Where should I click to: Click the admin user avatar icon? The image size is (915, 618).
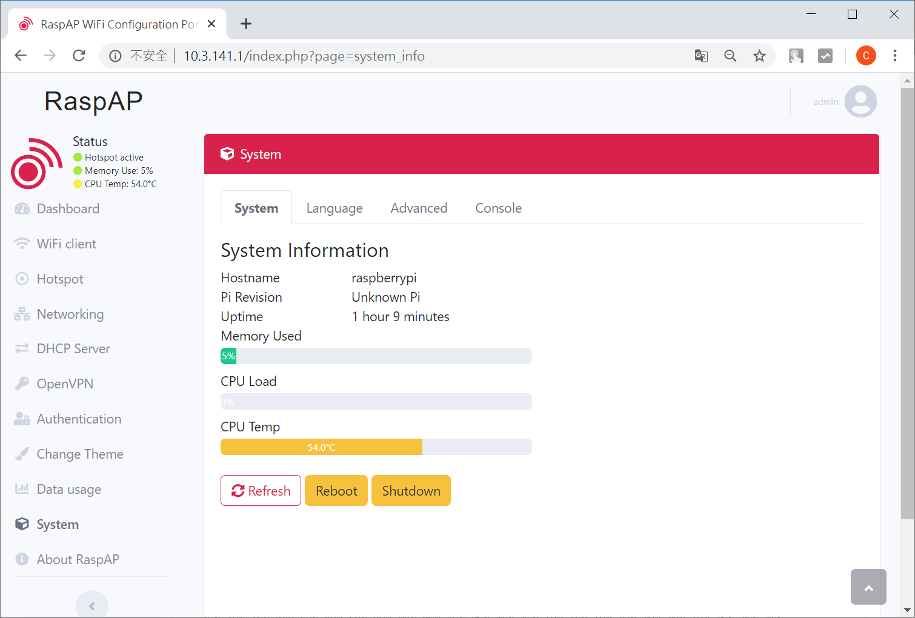tap(860, 101)
